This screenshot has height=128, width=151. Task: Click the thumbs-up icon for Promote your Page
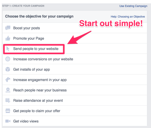[x=8, y=38]
